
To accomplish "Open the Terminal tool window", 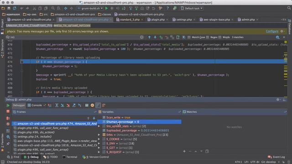I will click(70, 157).
